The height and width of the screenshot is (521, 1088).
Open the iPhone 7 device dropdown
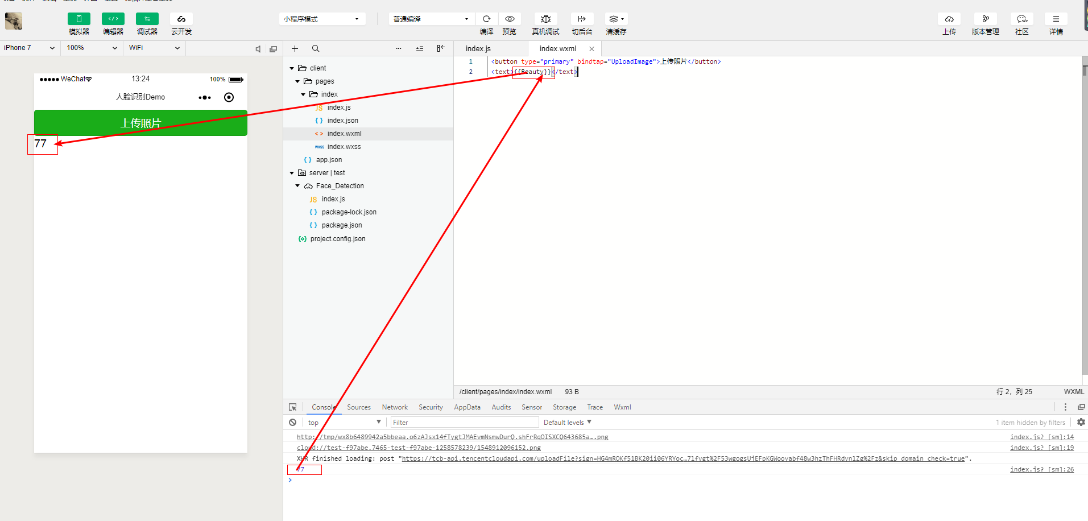(x=29, y=48)
